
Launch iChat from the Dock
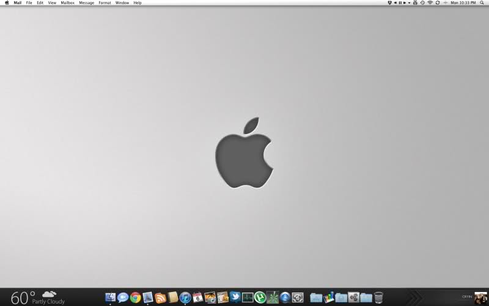(x=123, y=297)
